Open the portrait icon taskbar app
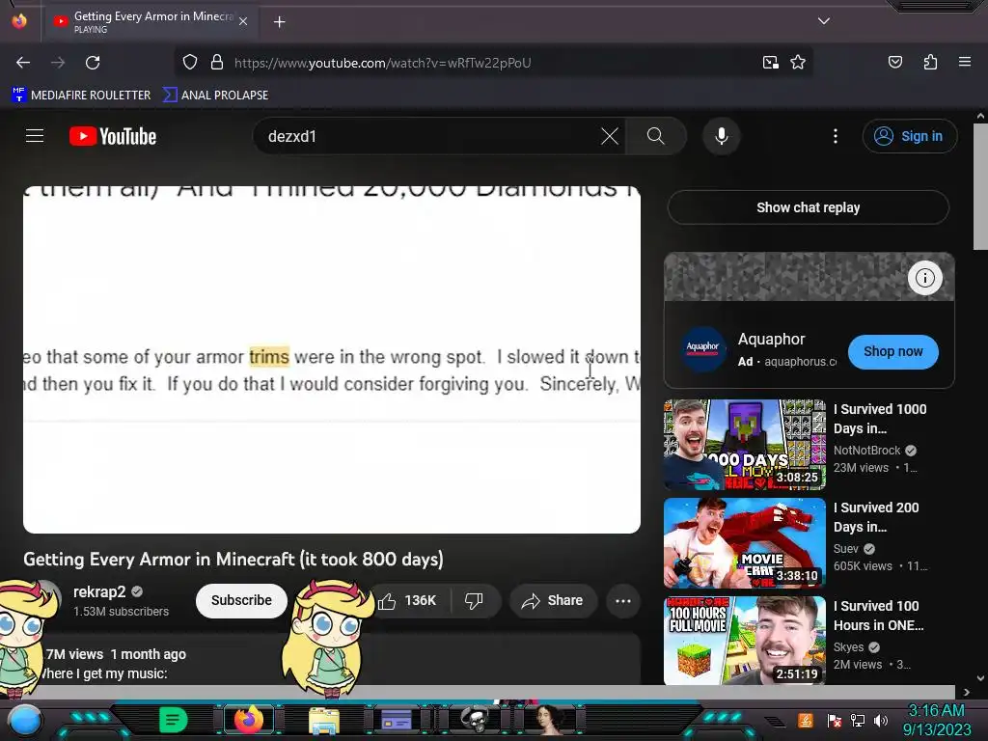 pyautogui.click(x=547, y=719)
